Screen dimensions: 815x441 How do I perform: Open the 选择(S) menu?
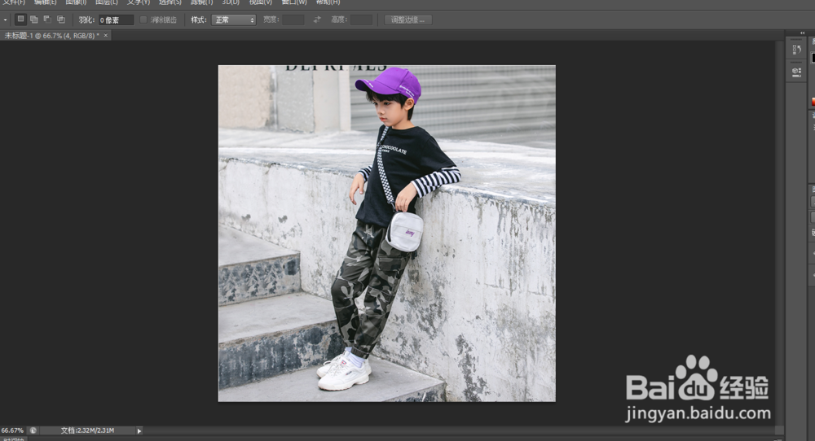point(170,2)
